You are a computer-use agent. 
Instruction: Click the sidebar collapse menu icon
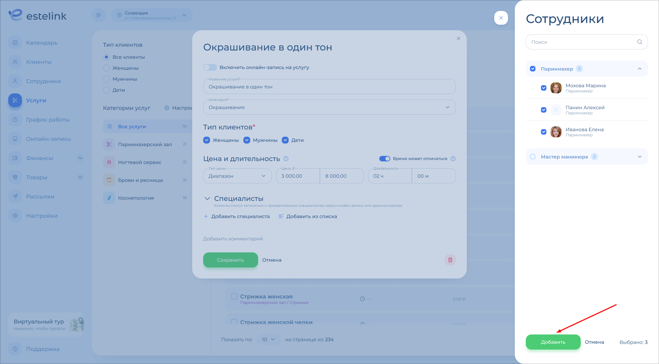[99, 15]
